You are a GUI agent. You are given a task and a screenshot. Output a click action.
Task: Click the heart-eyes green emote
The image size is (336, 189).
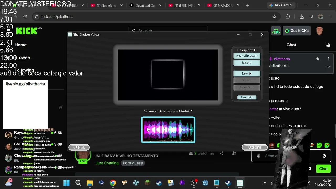327,145
